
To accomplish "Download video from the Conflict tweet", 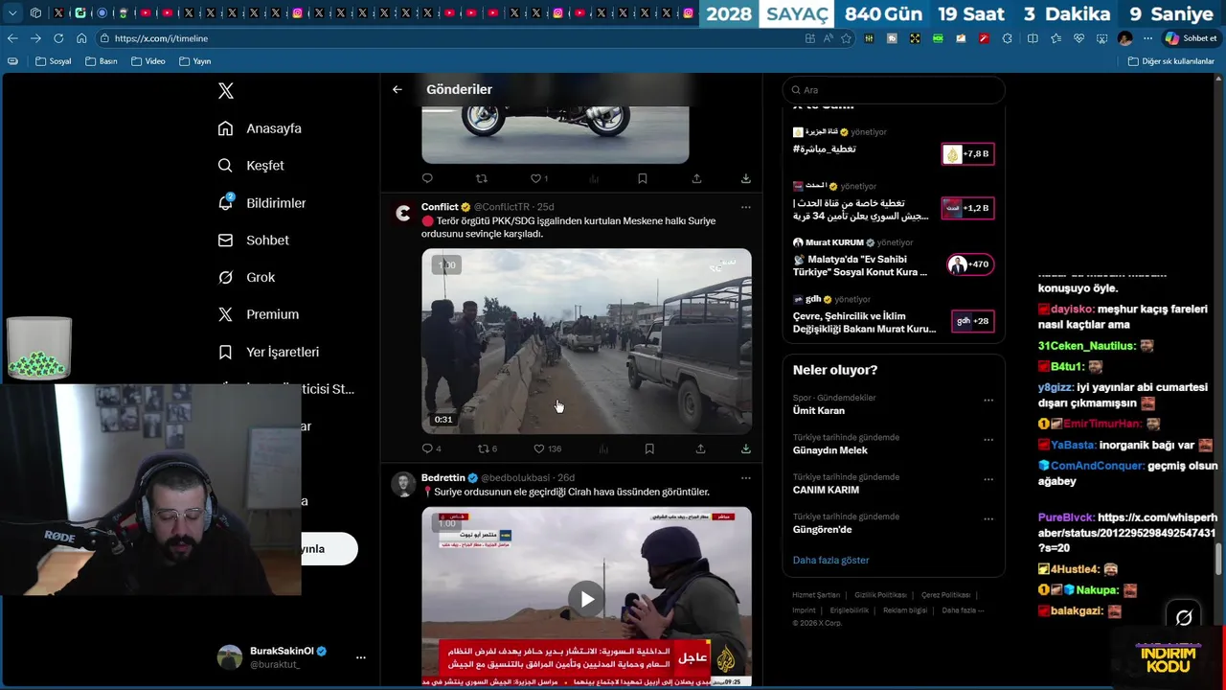I will (745, 448).
